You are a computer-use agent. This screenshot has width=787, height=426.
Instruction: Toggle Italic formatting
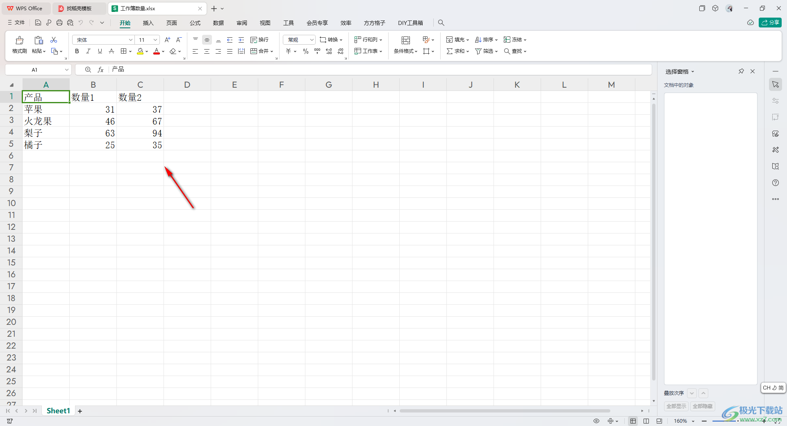pyautogui.click(x=88, y=51)
